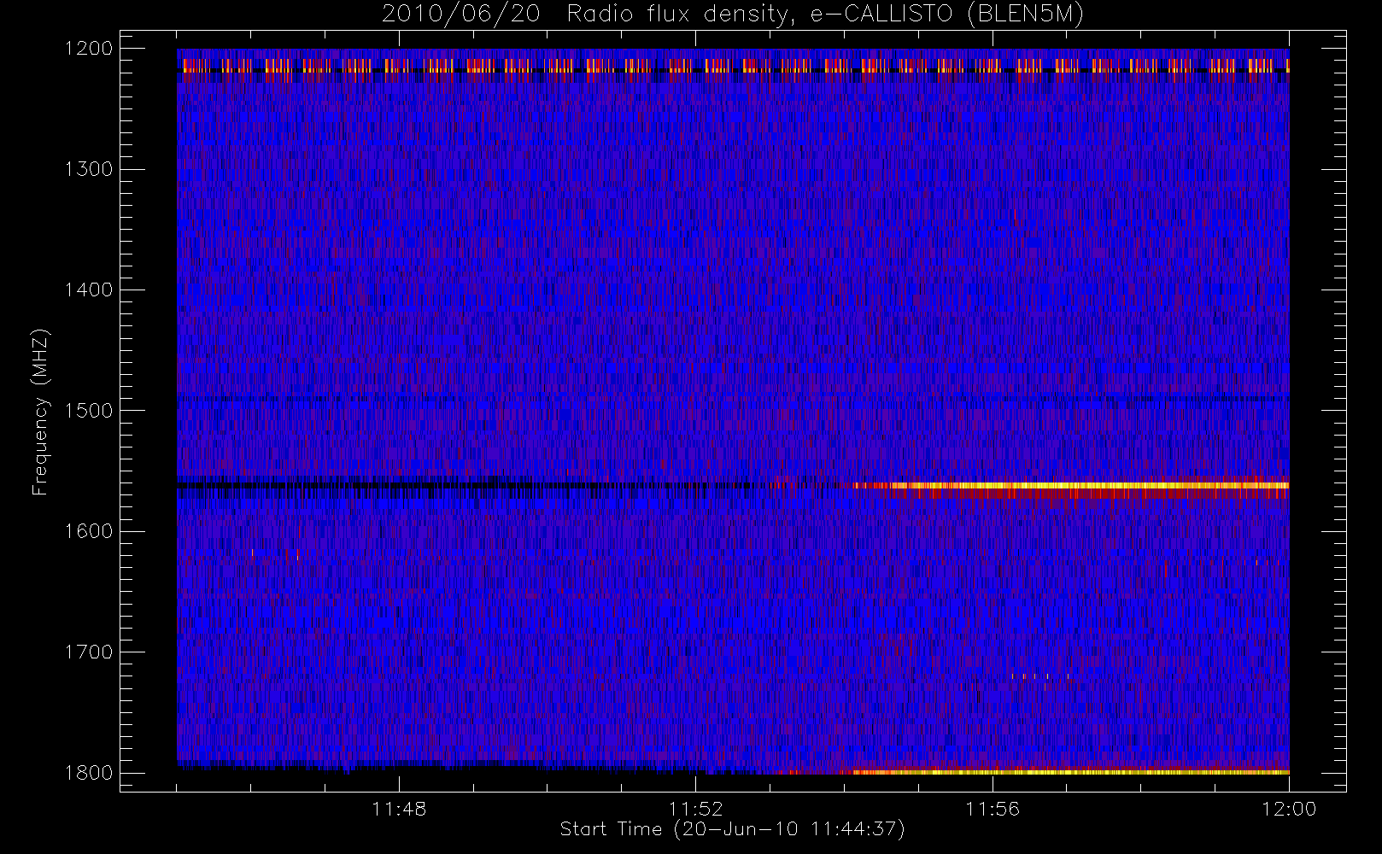Click the 11:56 time tick label
This screenshot has height=854, width=1382.
point(993,809)
